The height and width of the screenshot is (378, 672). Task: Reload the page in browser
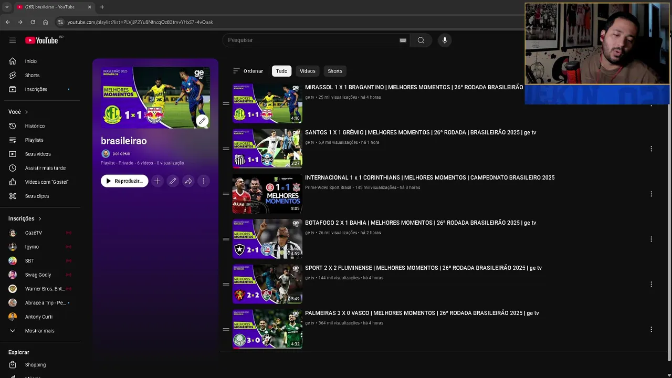pyautogui.click(x=33, y=22)
